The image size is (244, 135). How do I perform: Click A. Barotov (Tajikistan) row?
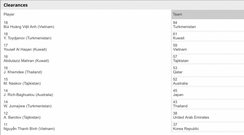[x=86, y=115]
